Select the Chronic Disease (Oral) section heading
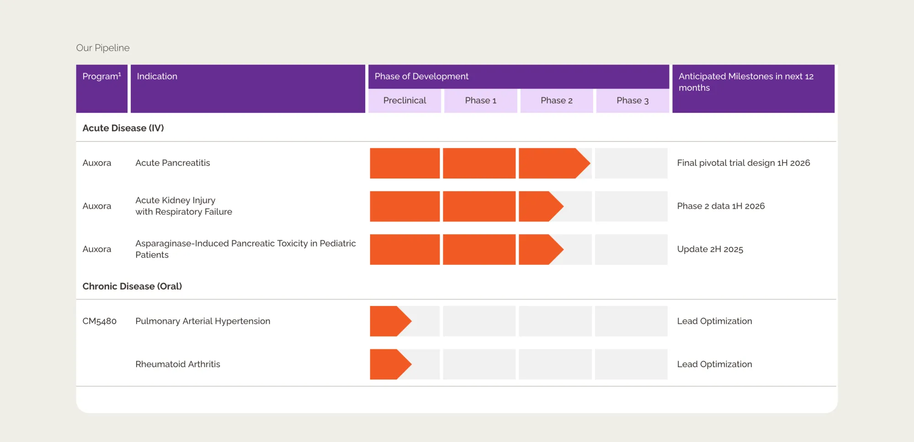Viewport: 914px width, 442px height. [x=132, y=286]
